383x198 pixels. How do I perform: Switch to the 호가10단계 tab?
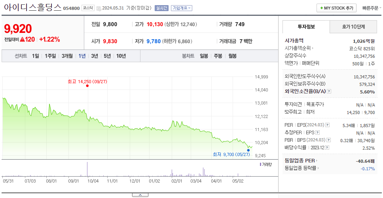click(353, 27)
